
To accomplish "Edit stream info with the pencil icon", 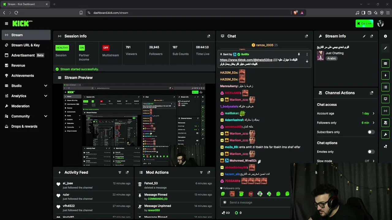I will pos(364,36).
